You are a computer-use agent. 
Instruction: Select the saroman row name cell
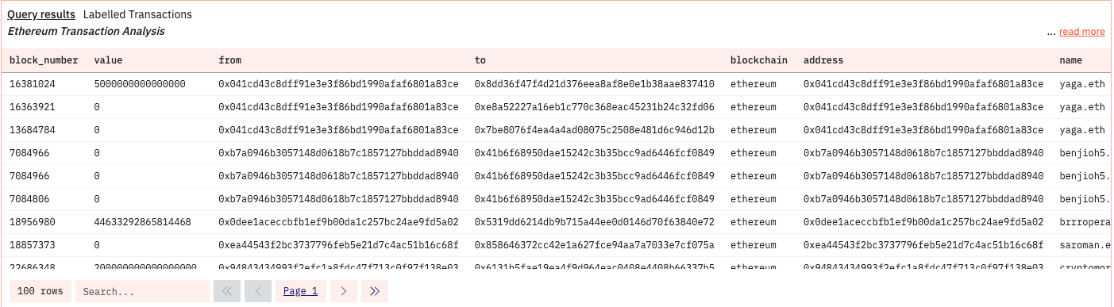[x=1085, y=246]
